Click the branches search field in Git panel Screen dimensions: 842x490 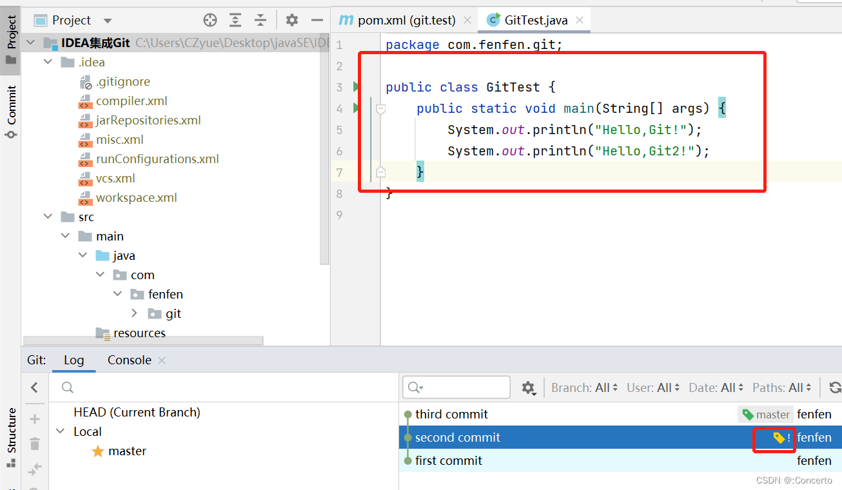pos(224,387)
